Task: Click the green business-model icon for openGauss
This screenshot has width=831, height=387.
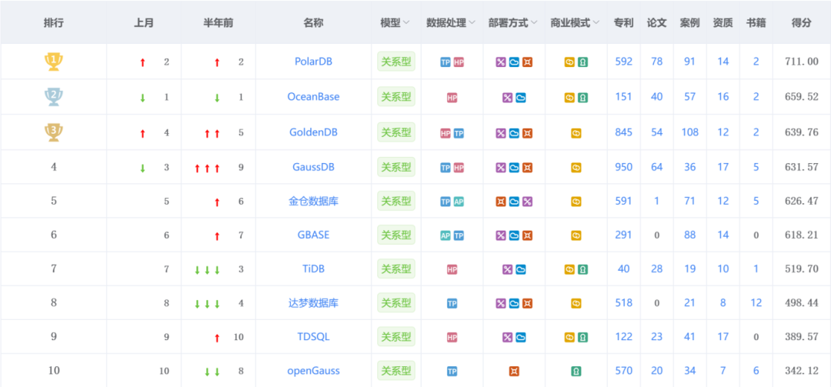Action: pyautogui.click(x=576, y=371)
